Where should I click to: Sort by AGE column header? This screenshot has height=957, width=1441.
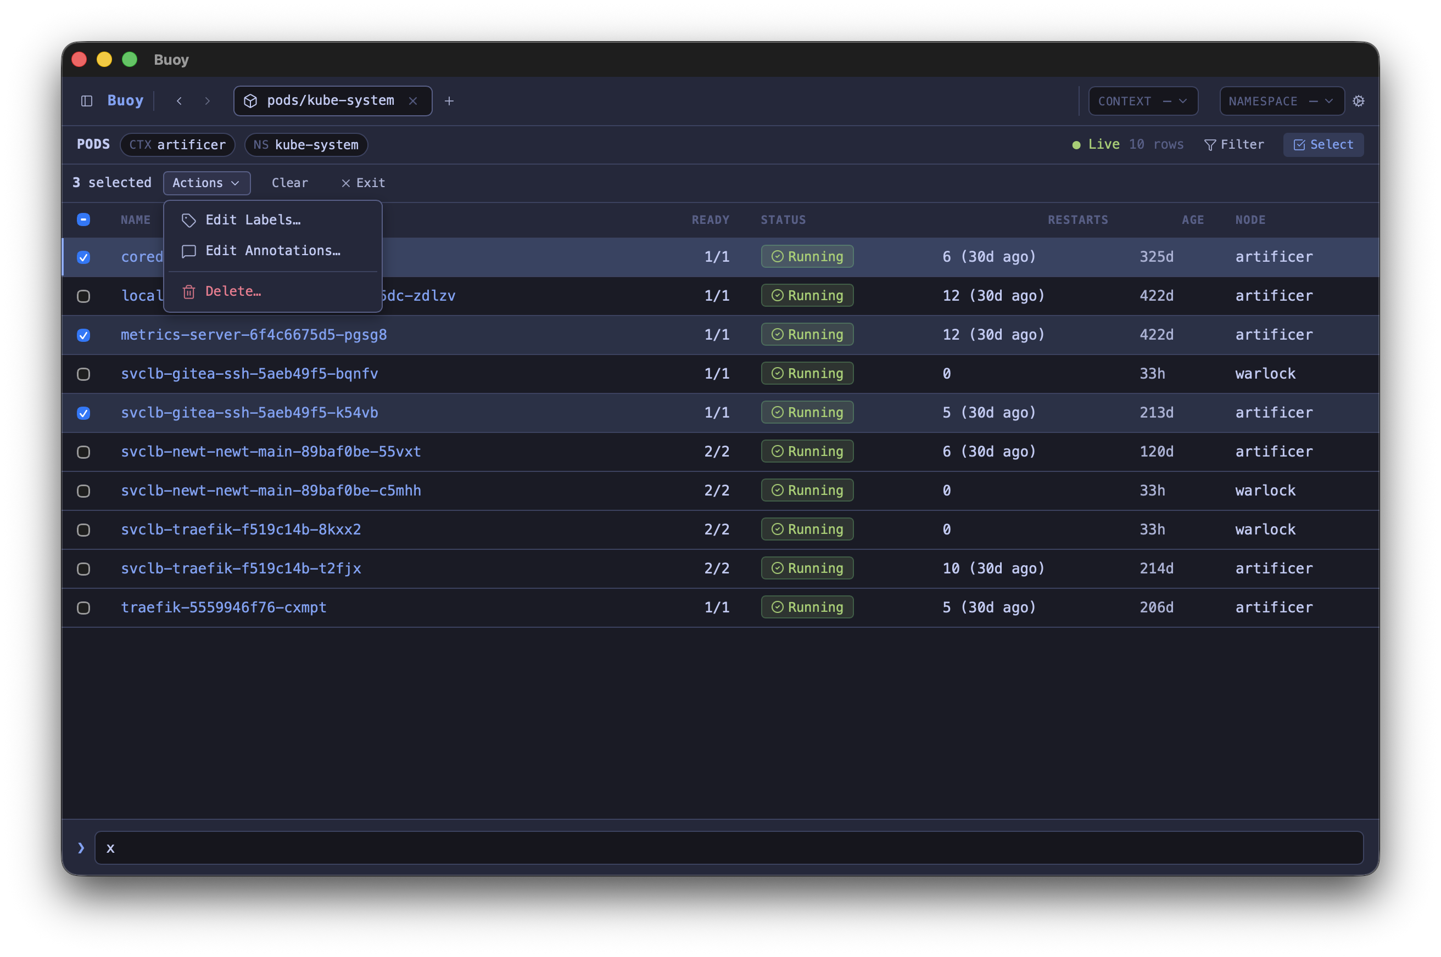(x=1192, y=219)
